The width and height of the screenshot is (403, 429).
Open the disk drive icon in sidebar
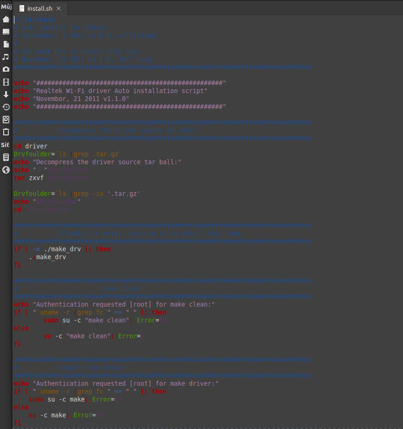6,120
